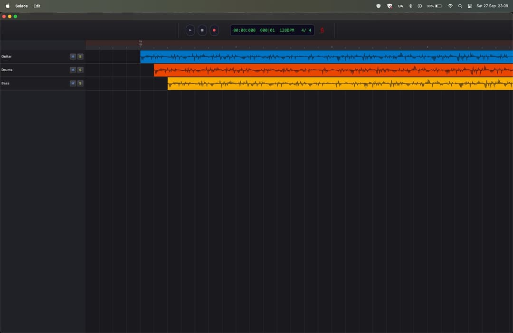This screenshot has width=513, height=333.
Task: Mute the Guitar track
Action: pyautogui.click(x=73, y=57)
